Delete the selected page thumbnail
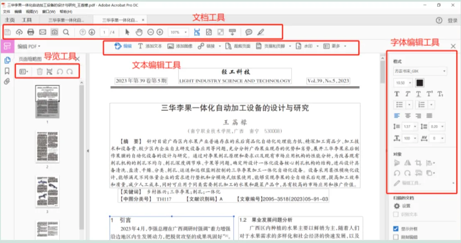This screenshot has height=243, width=461. [40, 72]
